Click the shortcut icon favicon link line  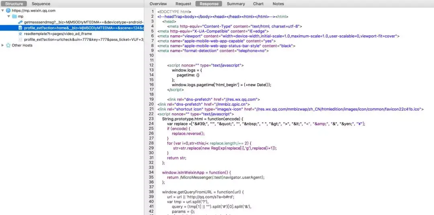pos(291,109)
